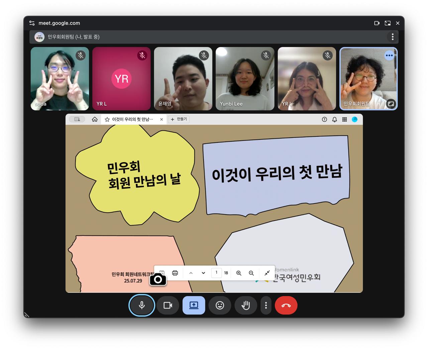Print the document using printer icon
Screen dimensions: 428x349
175,273
